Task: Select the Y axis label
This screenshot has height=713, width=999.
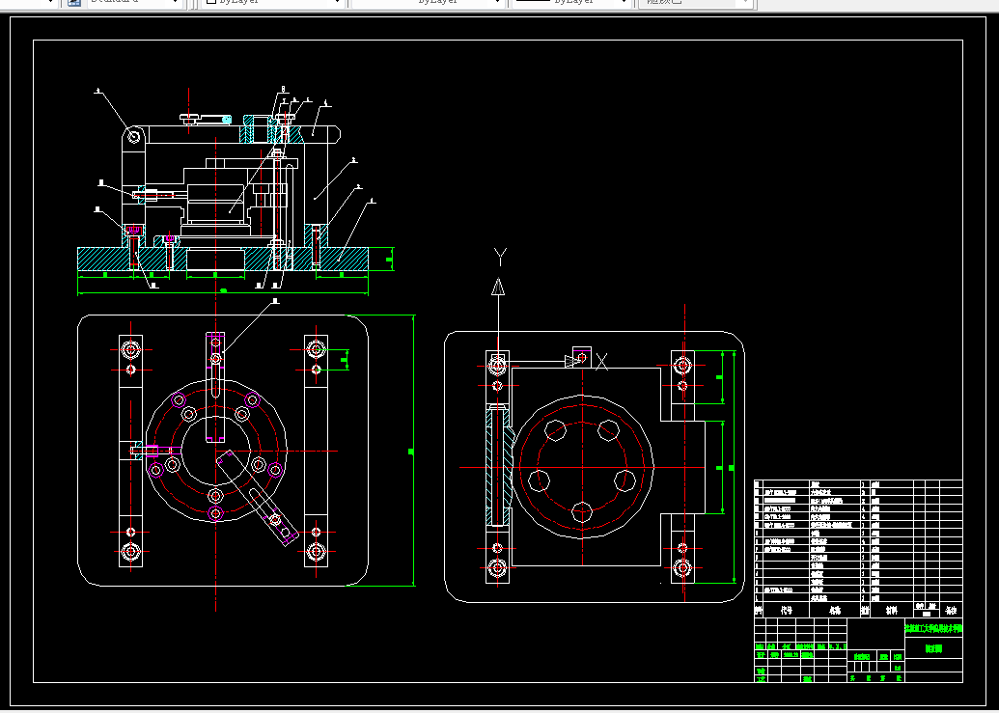Action: pos(500,258)
